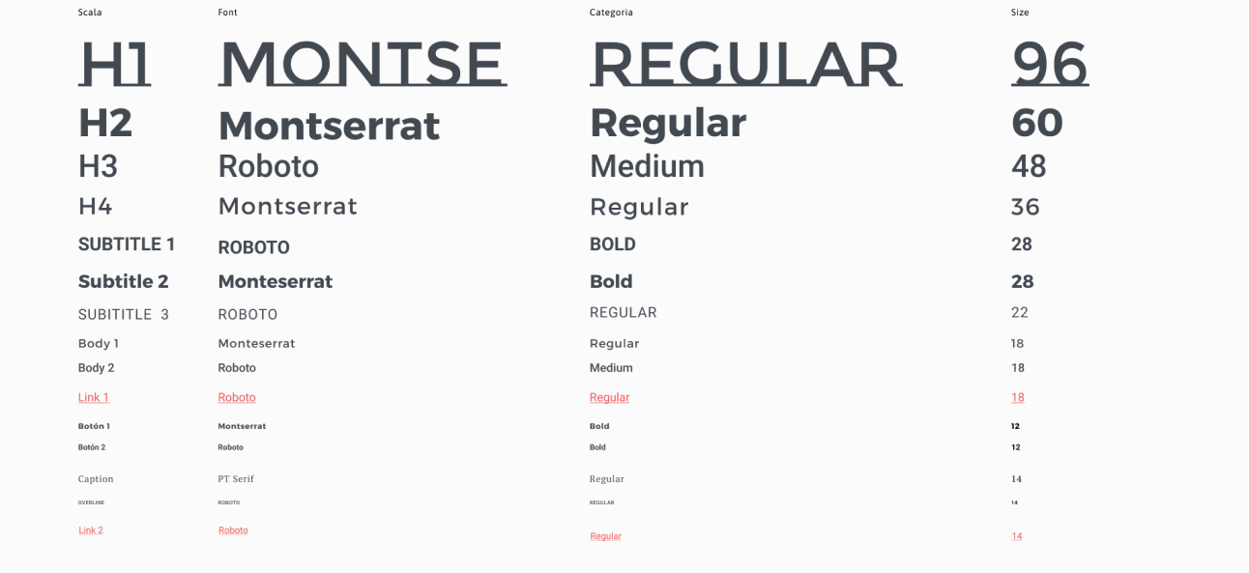
Task: Click the 'Caption' scale label
Action: point(96,479)
